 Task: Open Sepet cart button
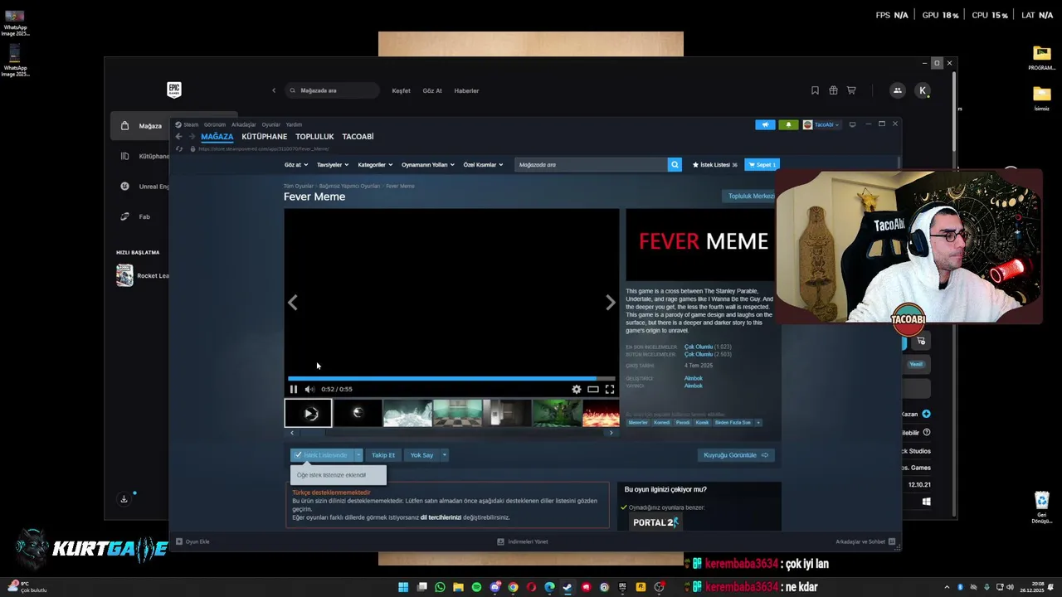[x=762, y=164]
